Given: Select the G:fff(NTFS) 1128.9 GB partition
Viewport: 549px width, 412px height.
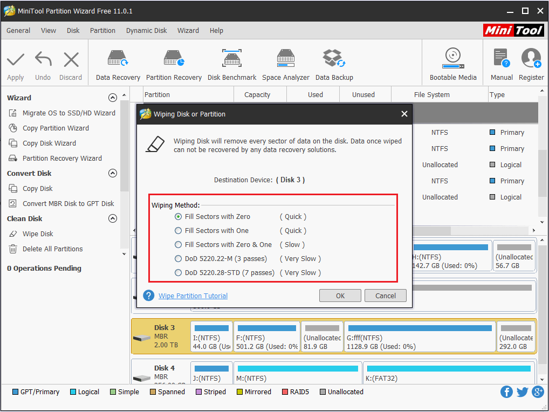Looking at the screenshot, I should 420,337.
